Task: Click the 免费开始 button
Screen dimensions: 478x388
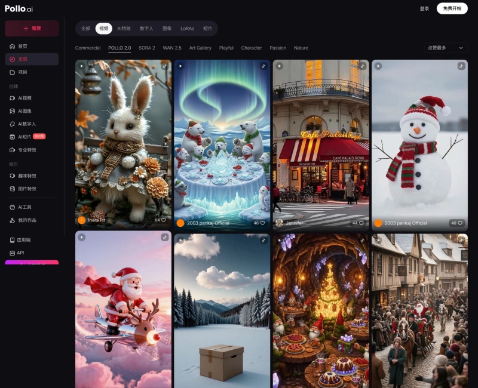Action: click(x=452, y=9)
